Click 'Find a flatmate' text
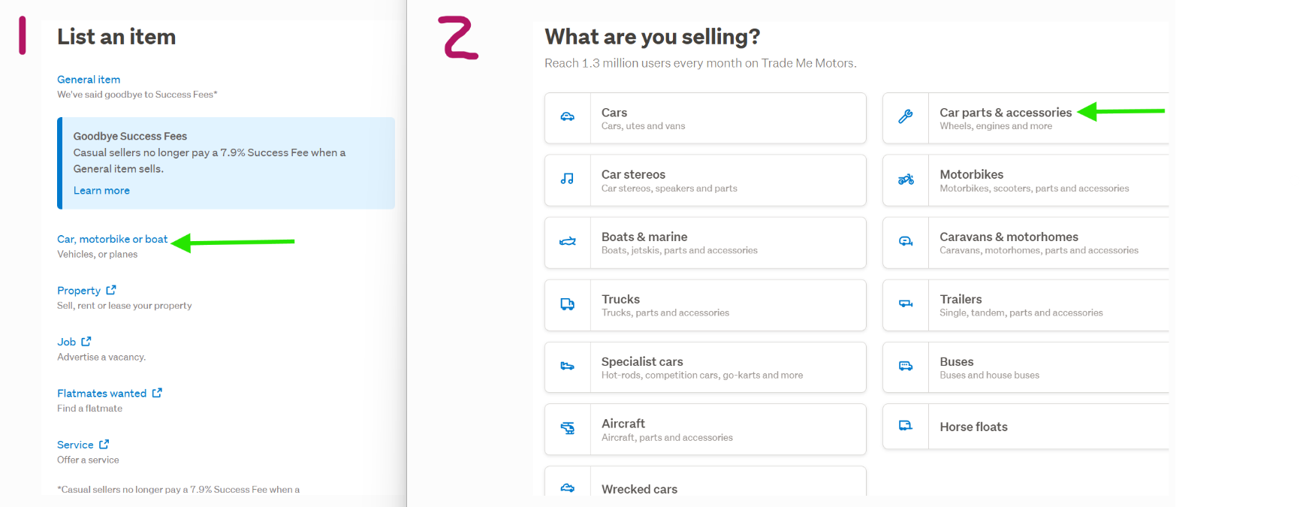Screen dimensions: 1300x507 click(89, 409)
